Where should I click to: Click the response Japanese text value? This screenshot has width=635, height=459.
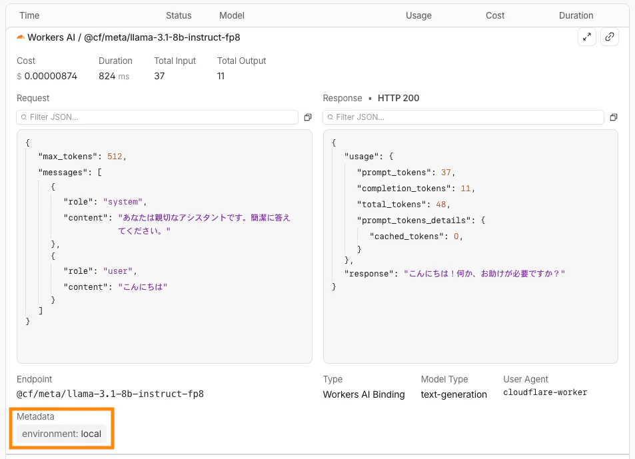[484, 274]
